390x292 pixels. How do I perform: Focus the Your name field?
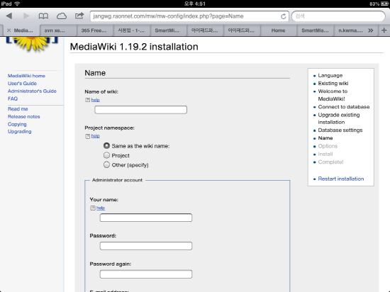(x=146, y=218)
